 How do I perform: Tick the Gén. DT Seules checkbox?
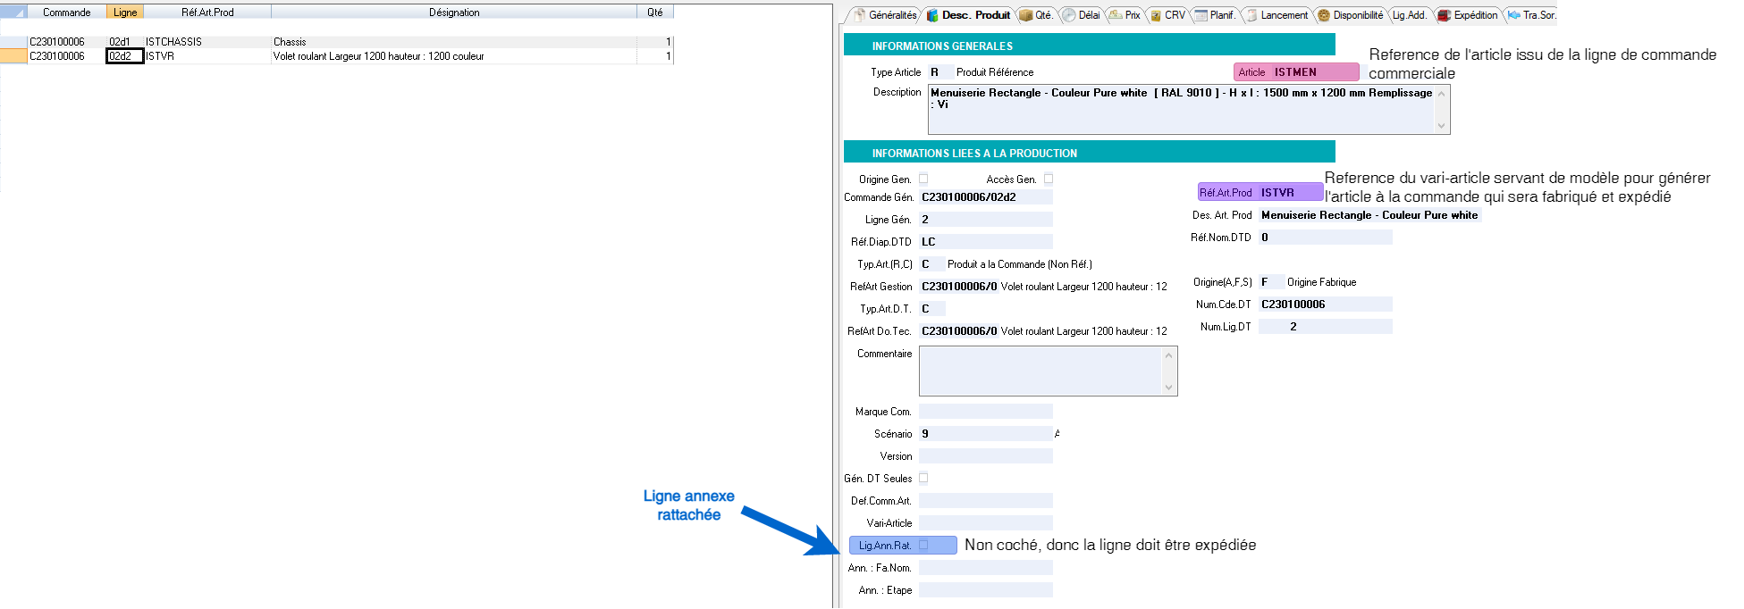click(923, 478)
